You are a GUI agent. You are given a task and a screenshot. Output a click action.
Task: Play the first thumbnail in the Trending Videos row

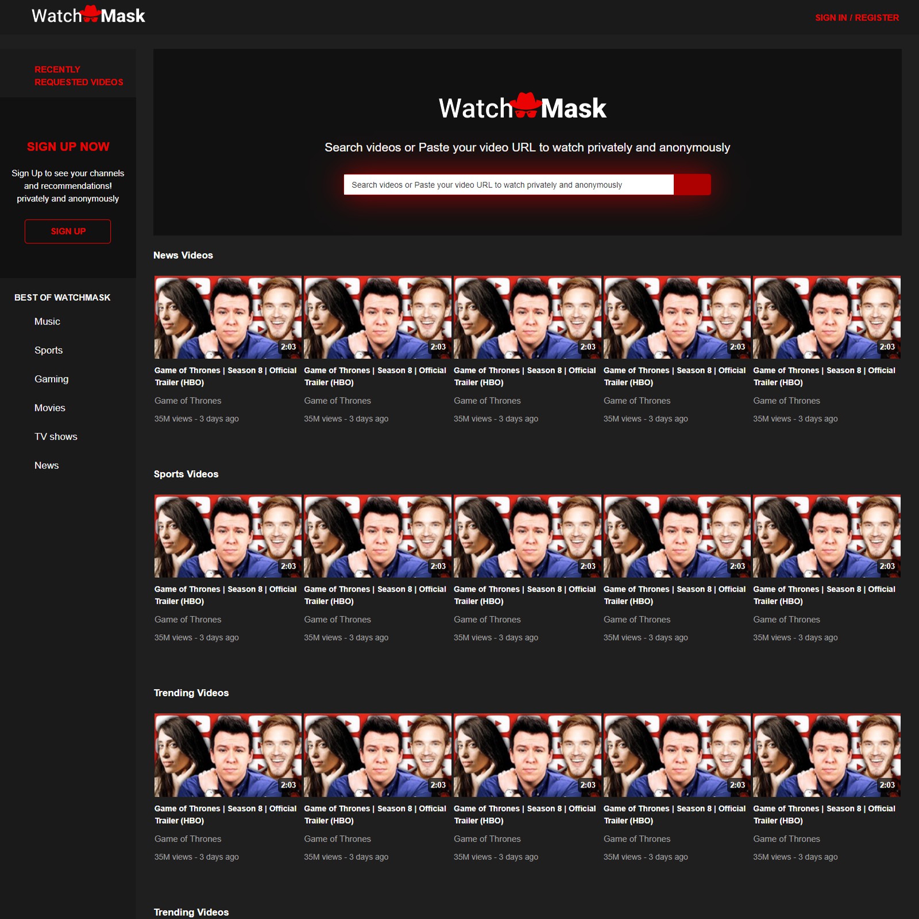(x=228, y=755)
